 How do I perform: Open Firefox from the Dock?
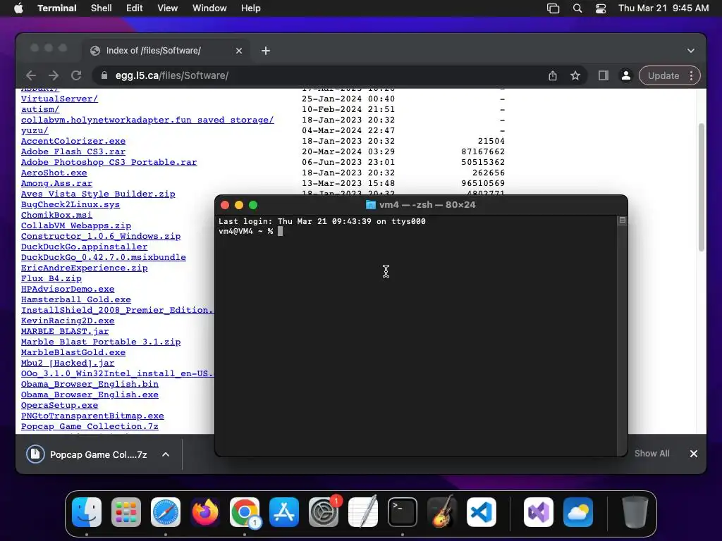(205, 512)
